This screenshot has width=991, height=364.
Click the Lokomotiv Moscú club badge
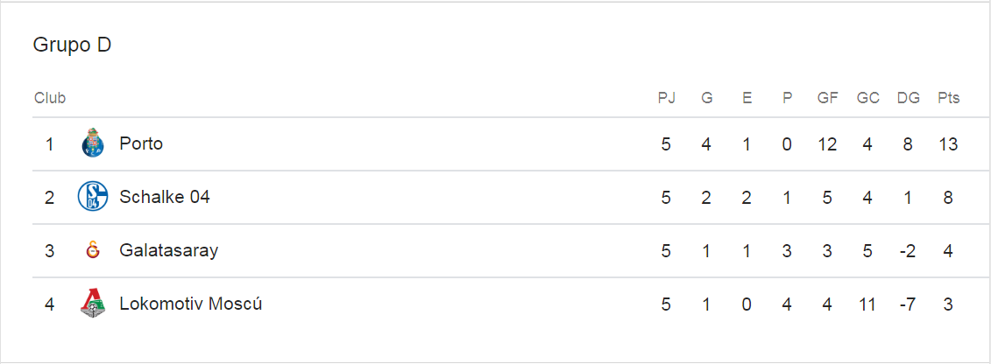pyautogui.click(x=92, y=304)
